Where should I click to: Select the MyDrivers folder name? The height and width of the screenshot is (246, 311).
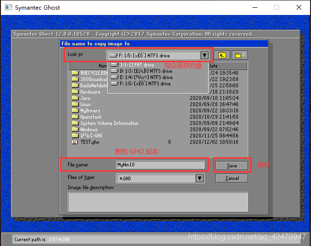(x=90, y=111)
